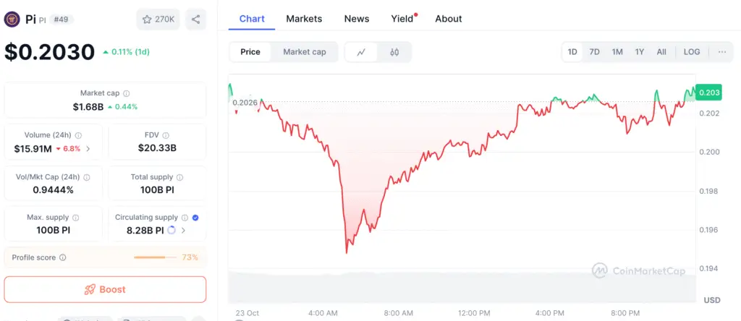Select the Price chart toggle
Viewport: 741px width, 321px height.
pyautogui.click(x=250, y=52)
